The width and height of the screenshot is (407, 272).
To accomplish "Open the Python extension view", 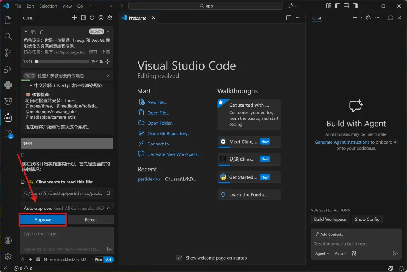I will [8, 85].
